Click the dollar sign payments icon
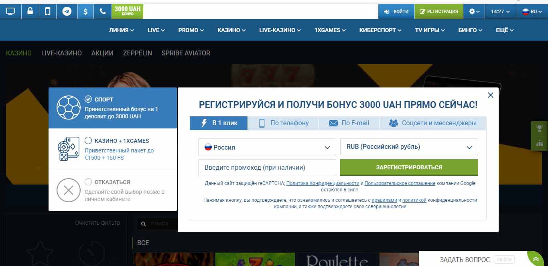The image size is (548, 266). coord(85,12)
